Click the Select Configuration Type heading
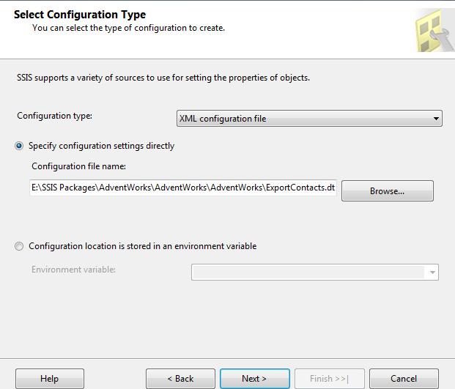 click(x=80, y=15)
